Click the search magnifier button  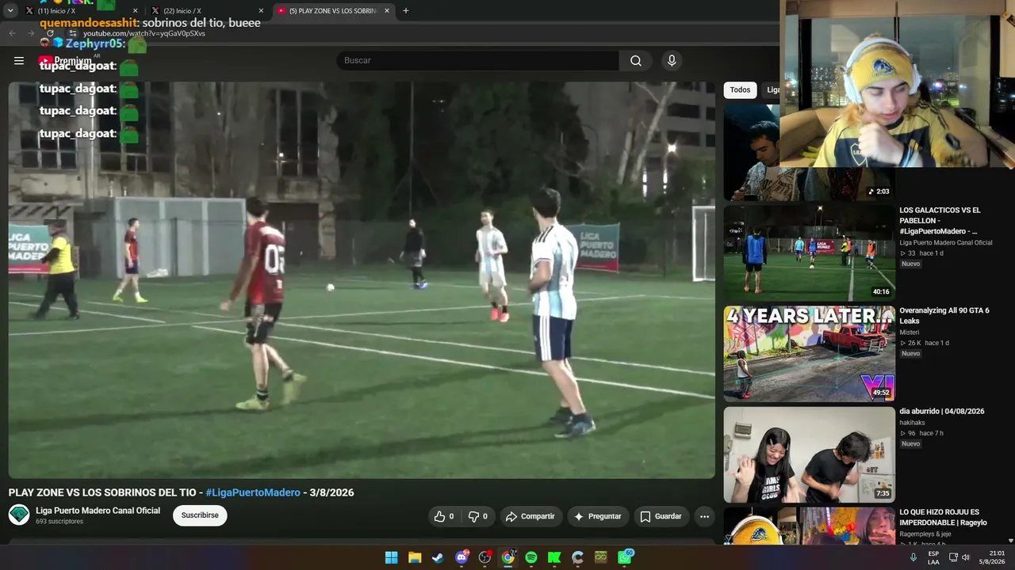point(636,61)
